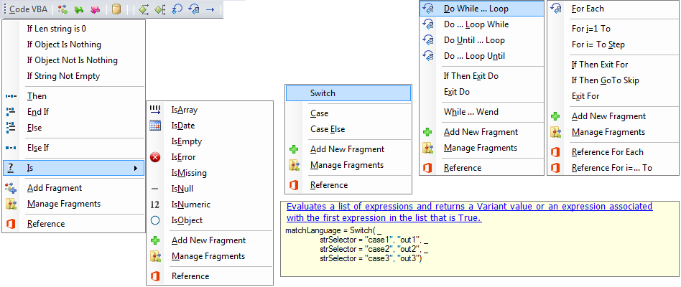Click the cylinder database icon in toolbar

coord(116,9)
